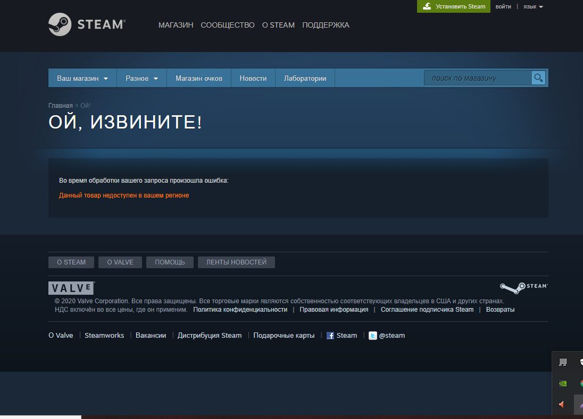Click the Facebook icon in the footer
Viewport: 583px width, 419px height.
coord(330,336)
